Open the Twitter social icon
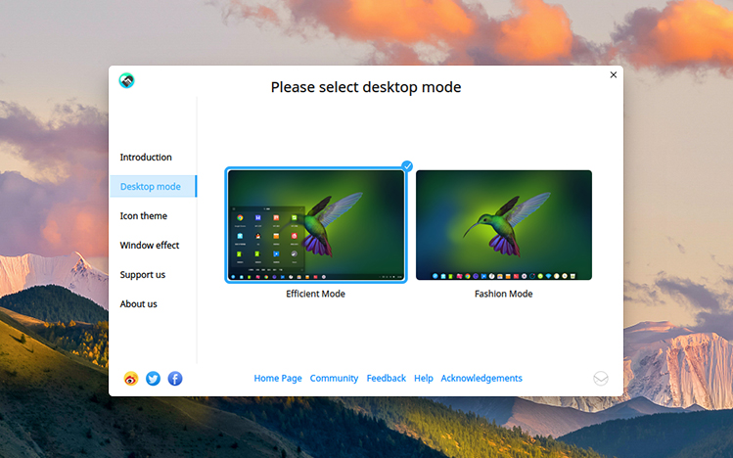Screen dimensions: 733x458 153,378
